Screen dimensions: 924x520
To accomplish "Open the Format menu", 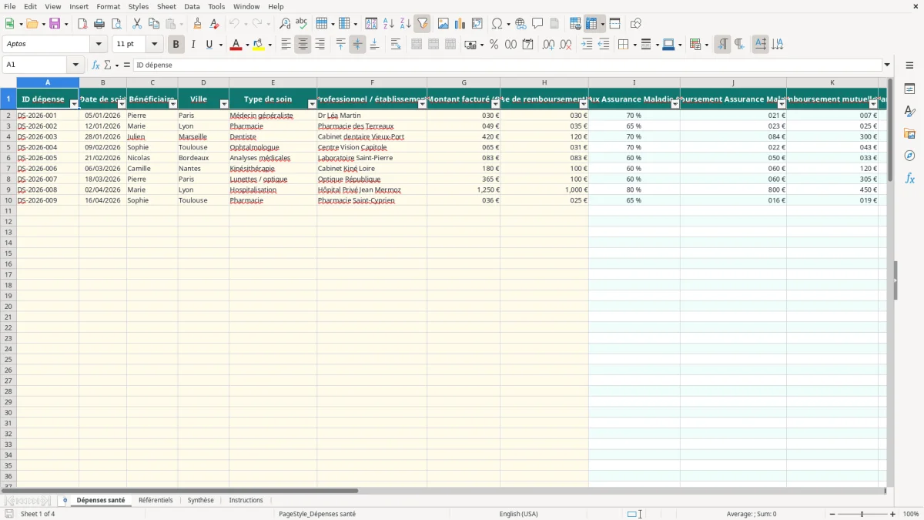I will (109, 6).
